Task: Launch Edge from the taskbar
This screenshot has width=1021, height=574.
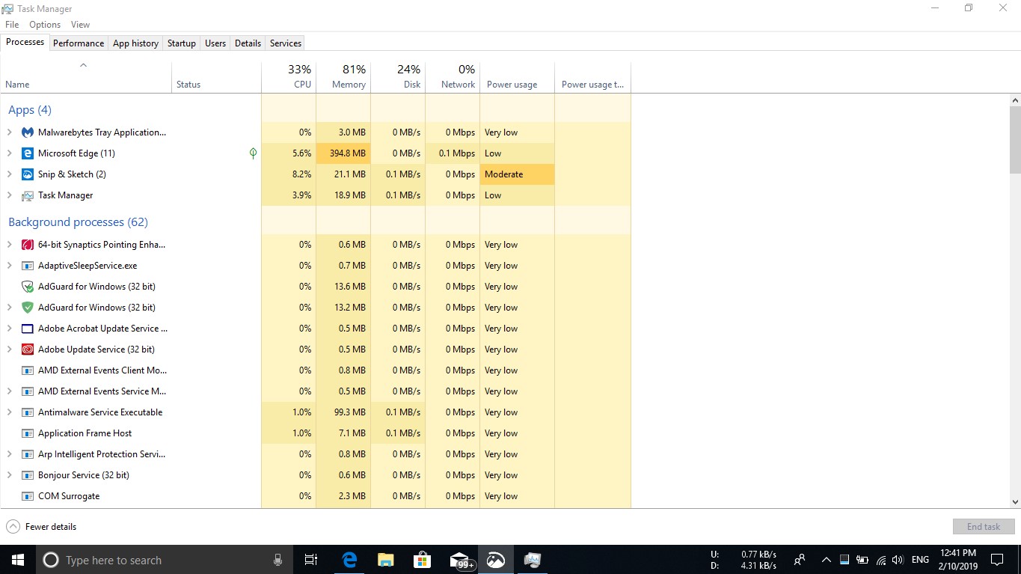Action: [349, 560]
